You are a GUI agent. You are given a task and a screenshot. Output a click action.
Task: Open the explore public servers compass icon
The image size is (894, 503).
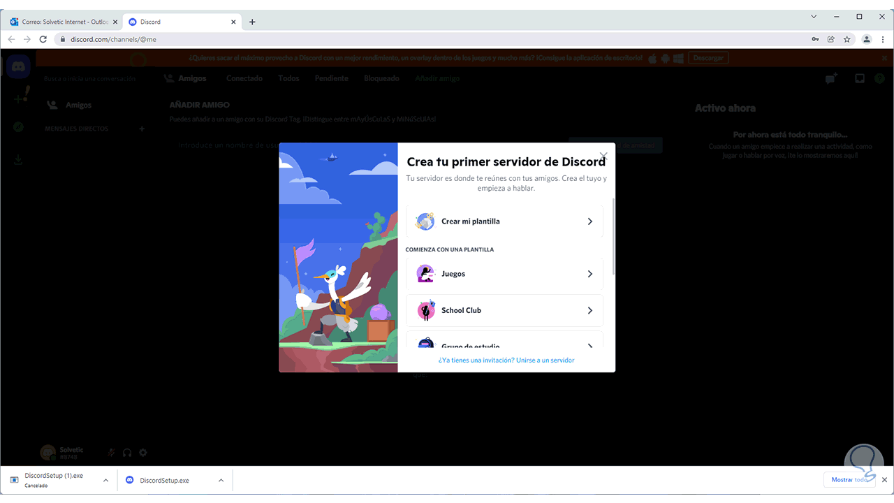pos(18,128)
